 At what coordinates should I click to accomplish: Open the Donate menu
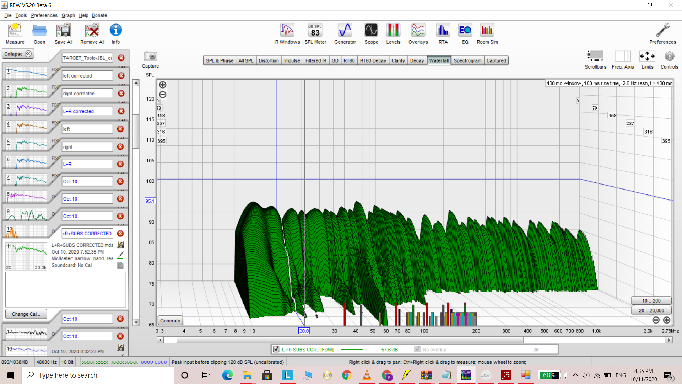[99, 15]
